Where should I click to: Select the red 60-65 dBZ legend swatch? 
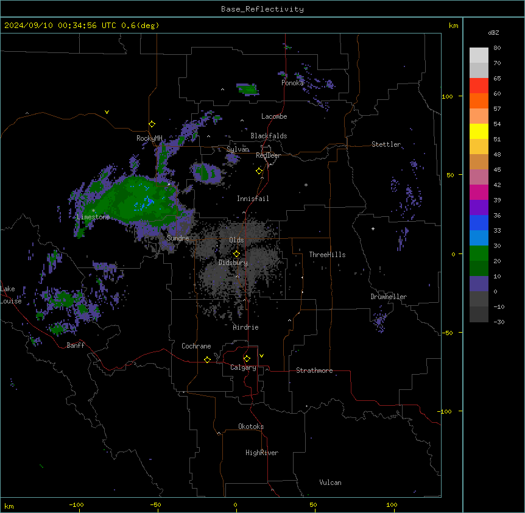click(479, 86)
